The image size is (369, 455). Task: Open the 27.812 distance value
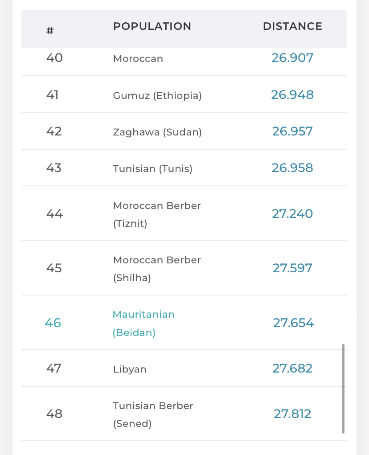click(x=292, y=414)
